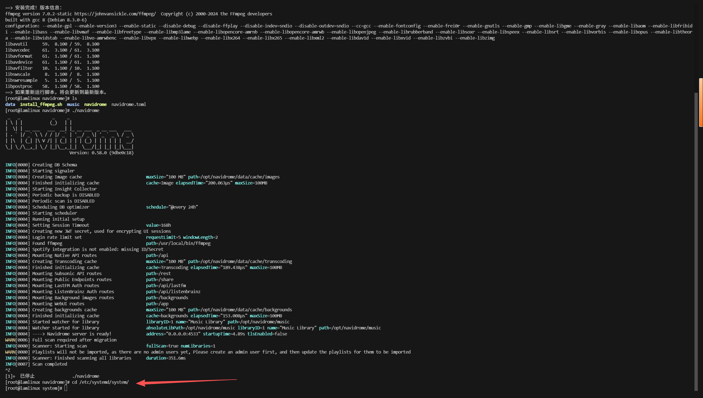The height and width of the screenshot is (398, 703).
Task: Click the blue data directory name
Action: 10,104
